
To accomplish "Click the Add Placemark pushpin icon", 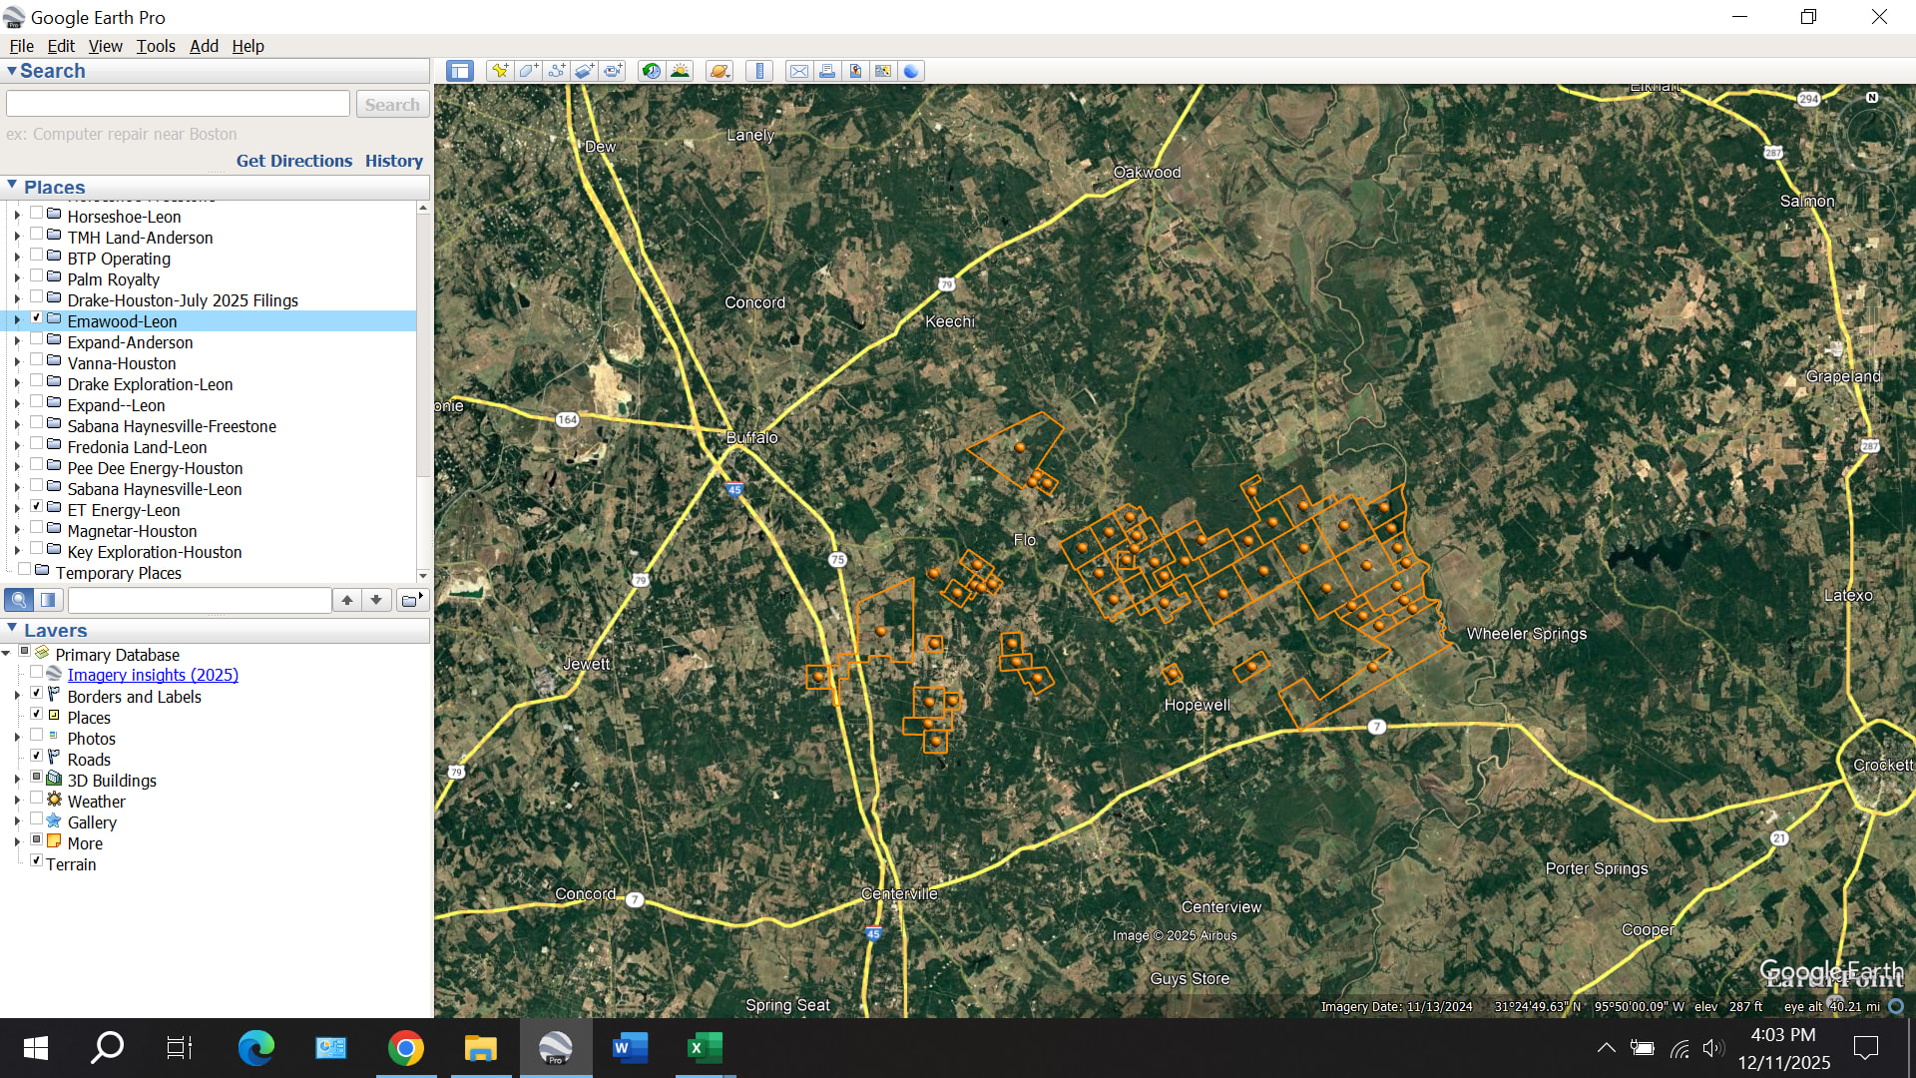I will coord(500,71).
